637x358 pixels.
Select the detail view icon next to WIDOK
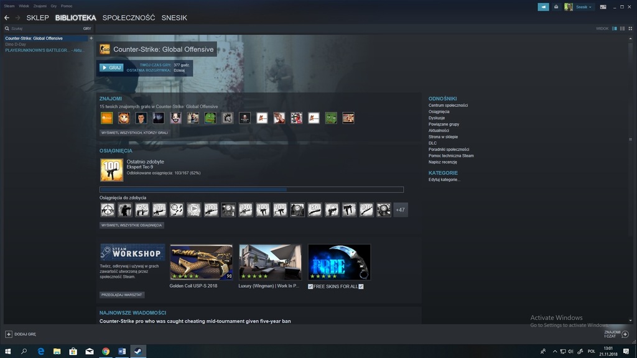[x=615, y=29]
